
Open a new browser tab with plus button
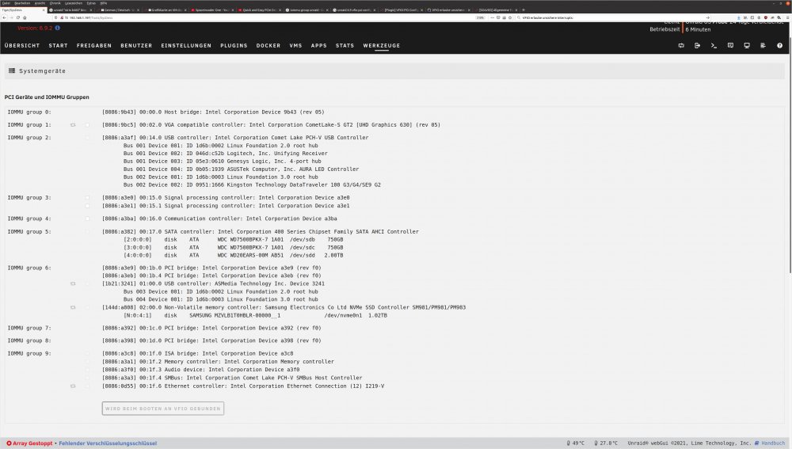pyautogui.click(x=524, y=10)
